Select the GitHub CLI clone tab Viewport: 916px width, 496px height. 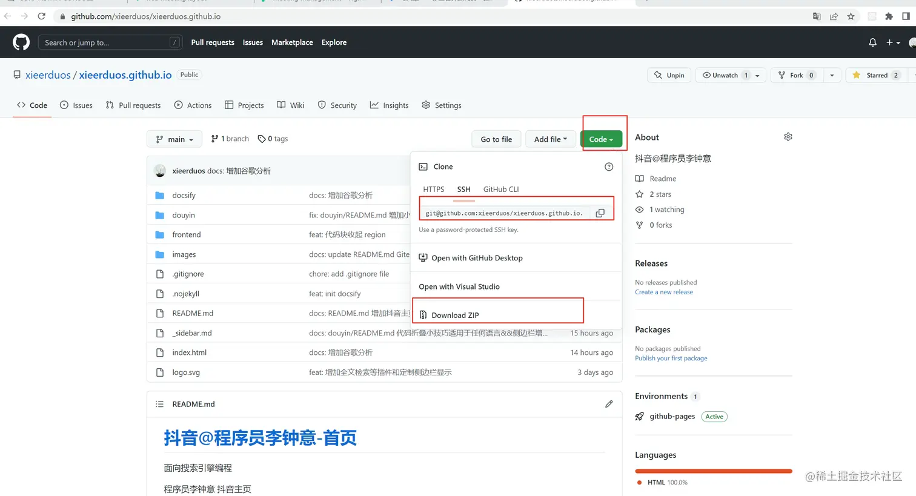click(x=501, y=190)
